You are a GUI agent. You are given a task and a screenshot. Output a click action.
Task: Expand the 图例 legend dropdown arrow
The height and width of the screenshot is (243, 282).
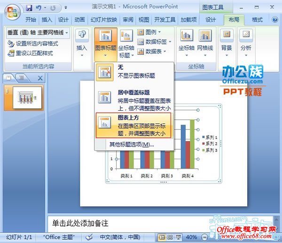(159, 32)
